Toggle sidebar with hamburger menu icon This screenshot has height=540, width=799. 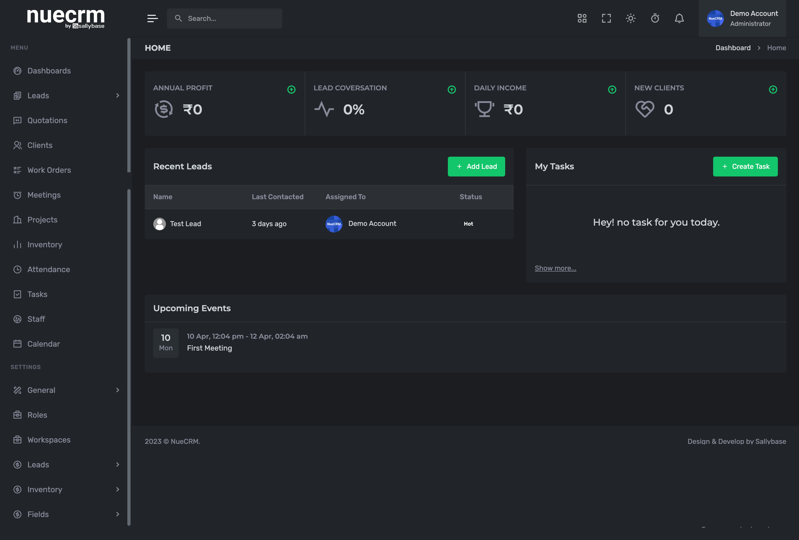(152, 18)
